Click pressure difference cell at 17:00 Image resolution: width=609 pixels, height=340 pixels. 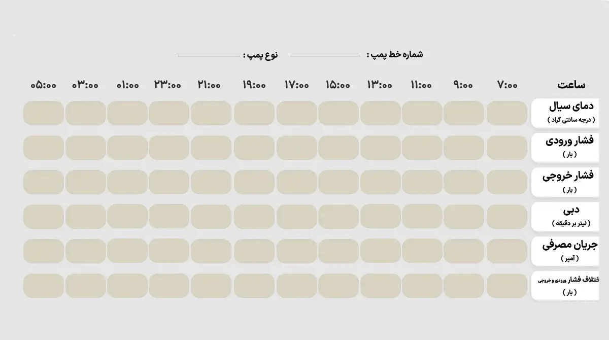297,286
